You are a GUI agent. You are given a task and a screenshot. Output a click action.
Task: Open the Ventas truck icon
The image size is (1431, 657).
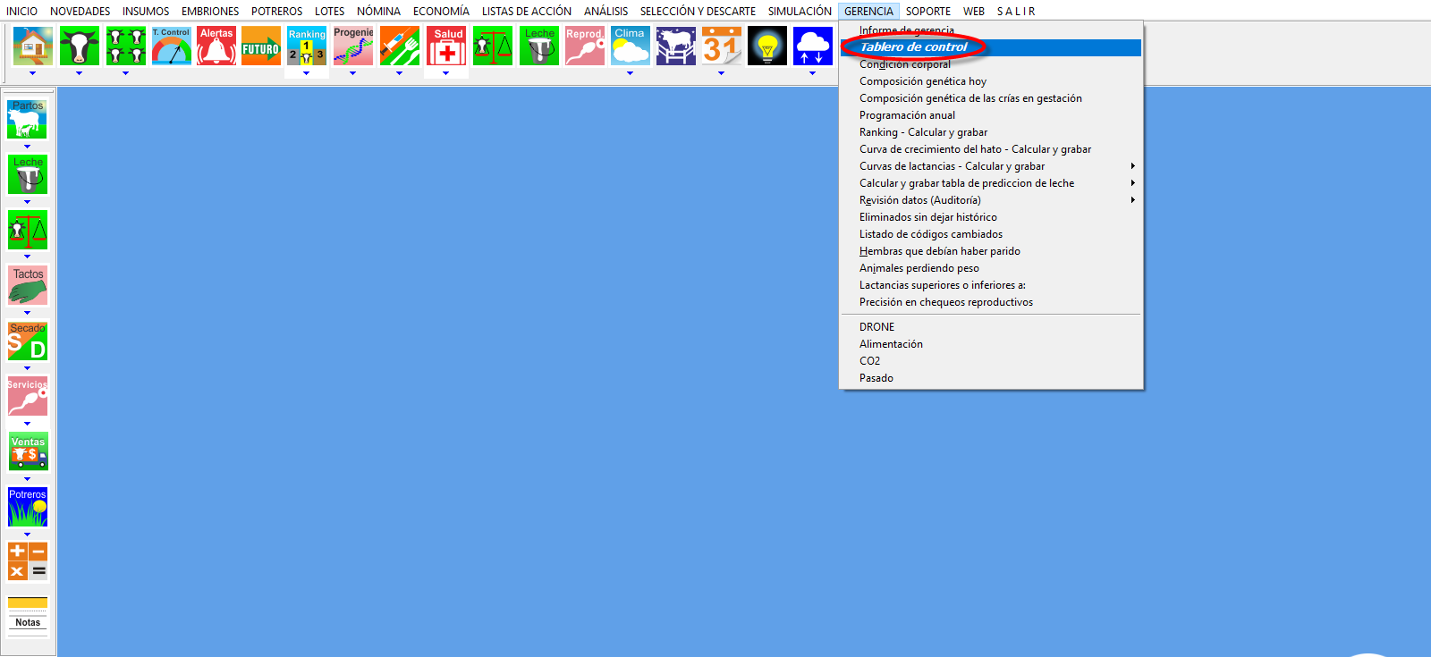pyautogui.click(x=28, y=452)
